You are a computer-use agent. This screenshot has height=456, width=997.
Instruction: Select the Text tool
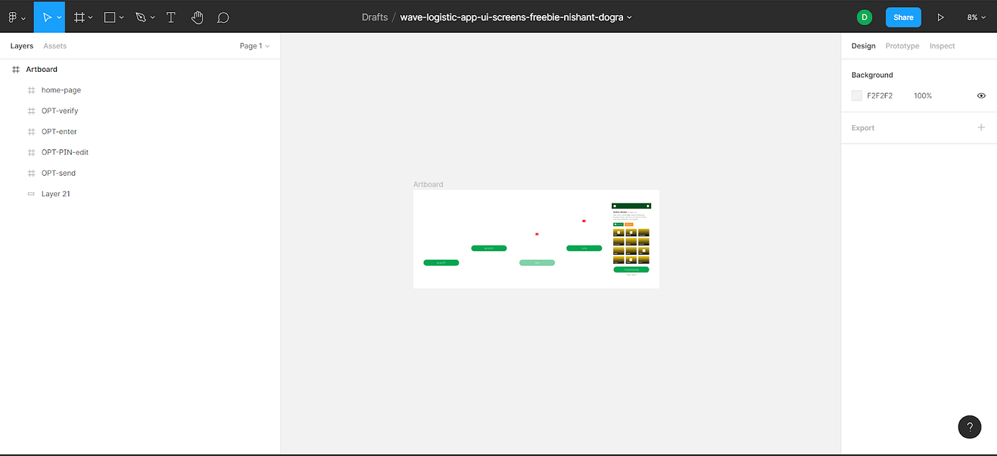171,17
